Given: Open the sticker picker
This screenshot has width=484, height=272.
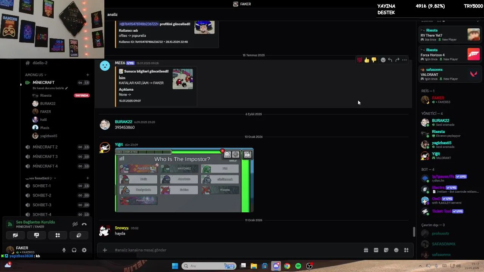Looking at the screenshot, I should click(386, 250).
